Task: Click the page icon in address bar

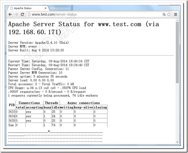Action: tap(29, 14)
